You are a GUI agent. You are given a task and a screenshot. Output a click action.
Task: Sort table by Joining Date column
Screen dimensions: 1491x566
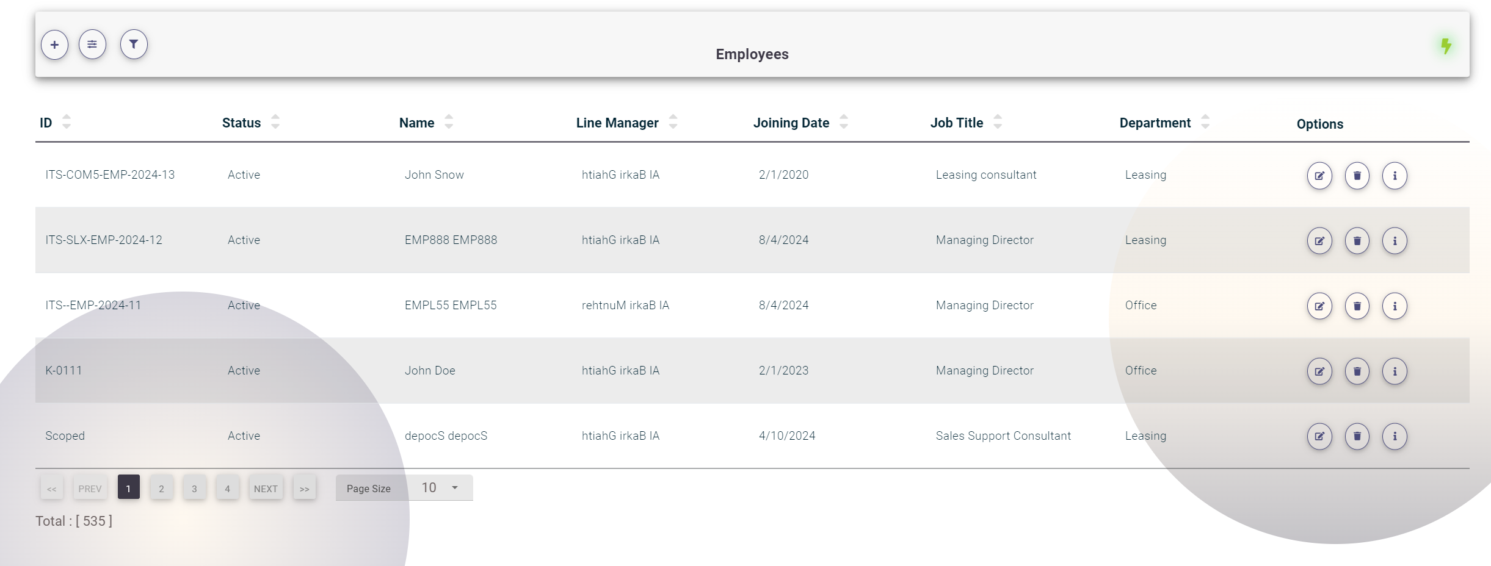coord(843,122)
